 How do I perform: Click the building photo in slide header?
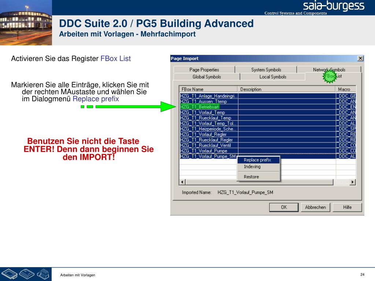(26, 23)
